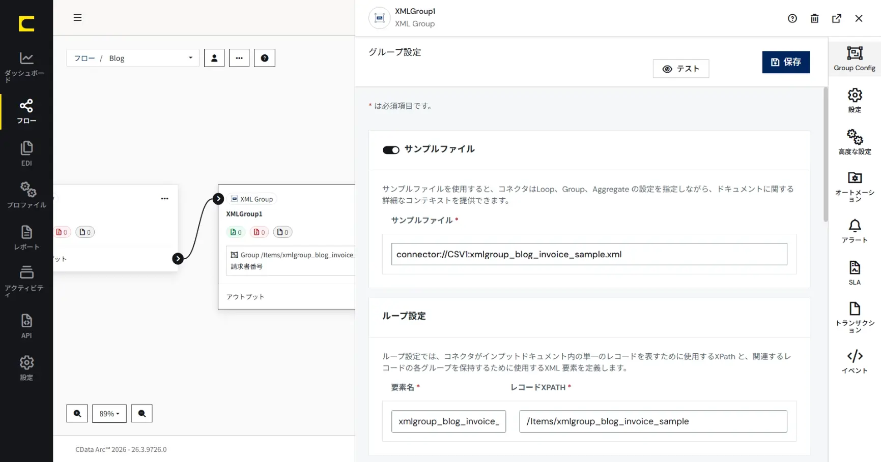Open the Advanced Settings (高度な設定) tab
Screen dimensions: 881x462
[x=855, y=142]
